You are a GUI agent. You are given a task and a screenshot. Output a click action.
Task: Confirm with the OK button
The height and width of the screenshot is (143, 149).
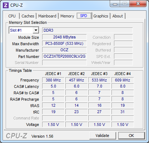point(131,136)
